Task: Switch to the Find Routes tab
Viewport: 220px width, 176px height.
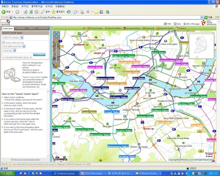Action: (43, 28)
